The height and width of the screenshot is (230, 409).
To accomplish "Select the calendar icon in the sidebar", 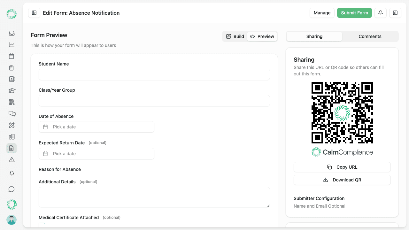I will point(11,56).
